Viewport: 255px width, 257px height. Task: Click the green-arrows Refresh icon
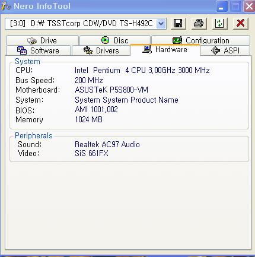coord(219,24)
